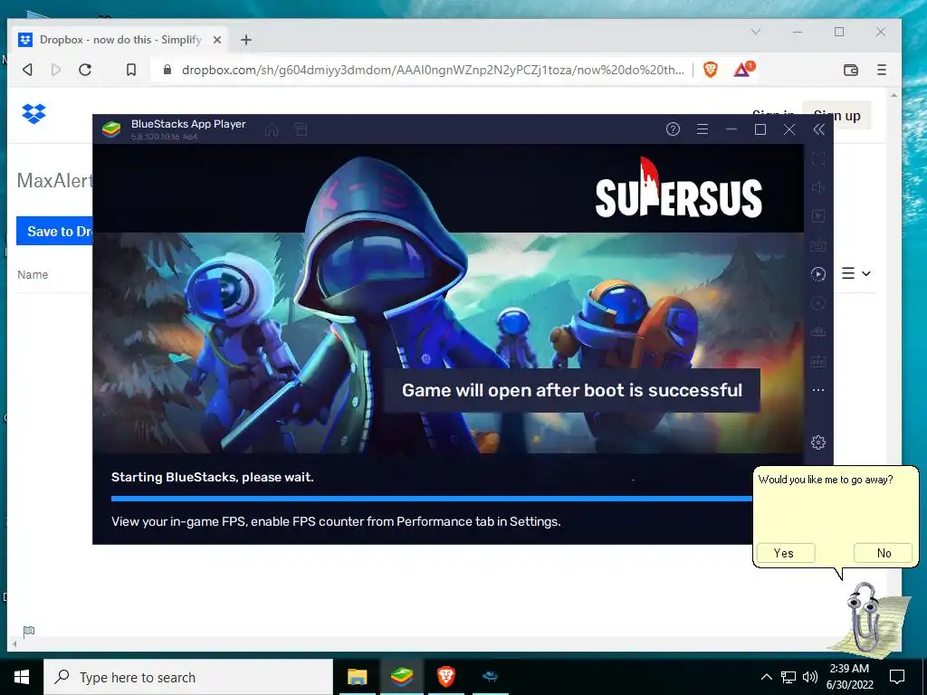Click BlueStacks logo in the title bar
The width and height of the screenshot is (927, 695).
point(111,129)
